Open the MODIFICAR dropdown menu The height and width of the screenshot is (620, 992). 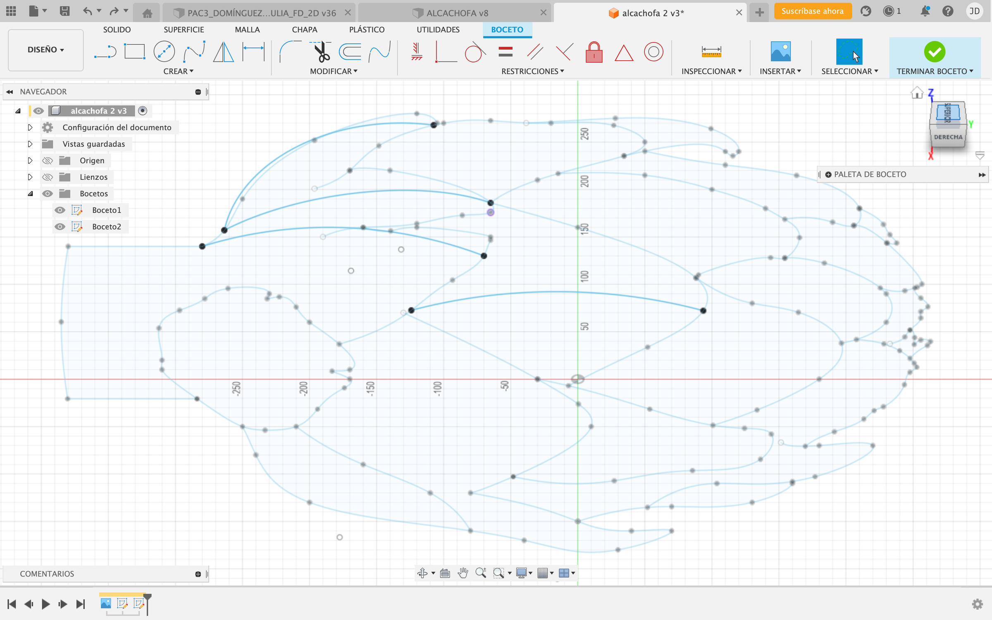coord(334,71)
